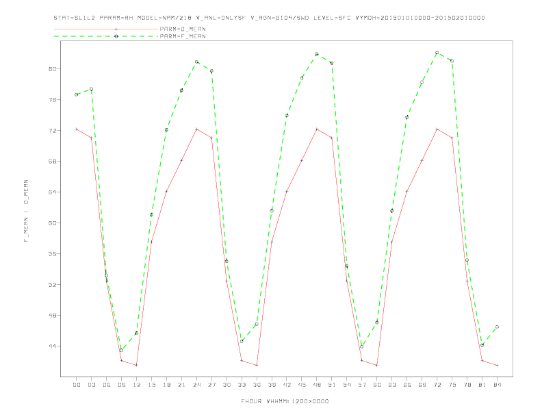Screen dimensions: 542x419
Task: Click the x-axis tick label 30
Action: [227, 385]
